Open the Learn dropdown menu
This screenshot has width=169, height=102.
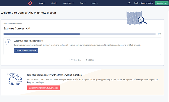95,3
